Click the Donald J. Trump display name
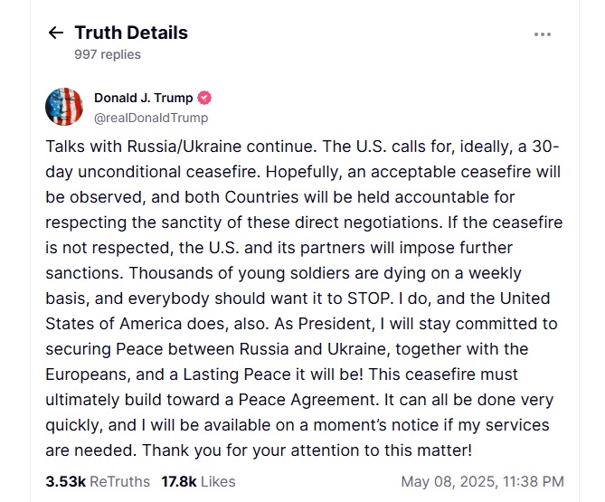Screen dimensions: 605x502 [143, 99]
